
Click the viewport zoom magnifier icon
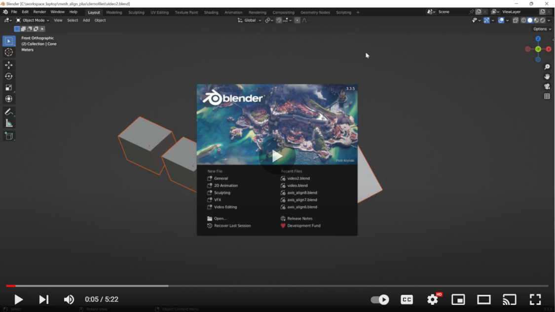[547, 67]
